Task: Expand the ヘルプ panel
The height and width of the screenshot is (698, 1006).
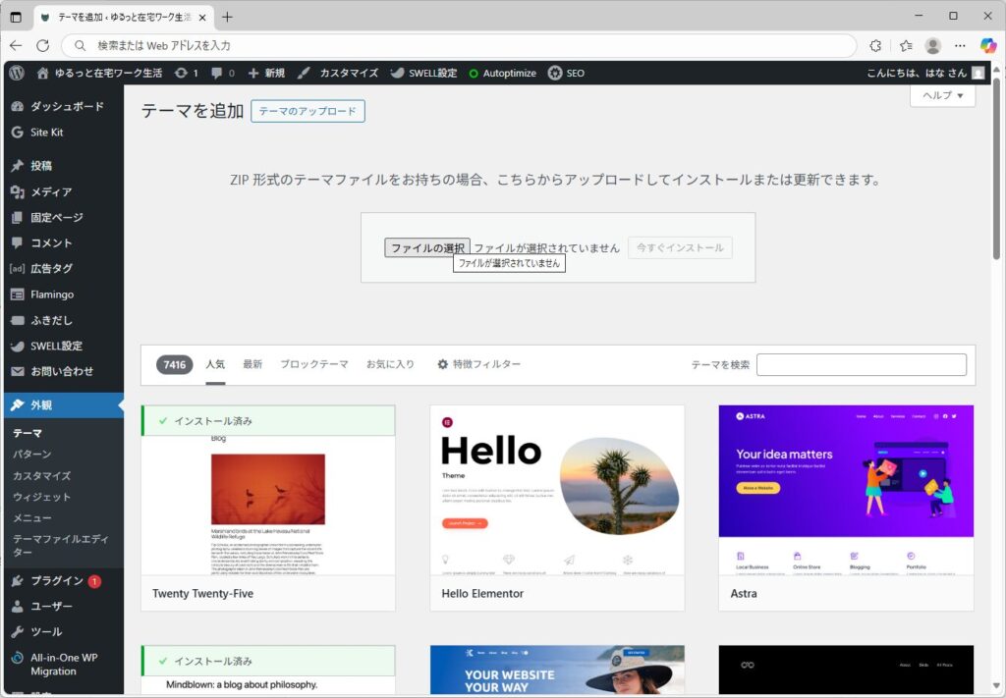Action: 940,95
